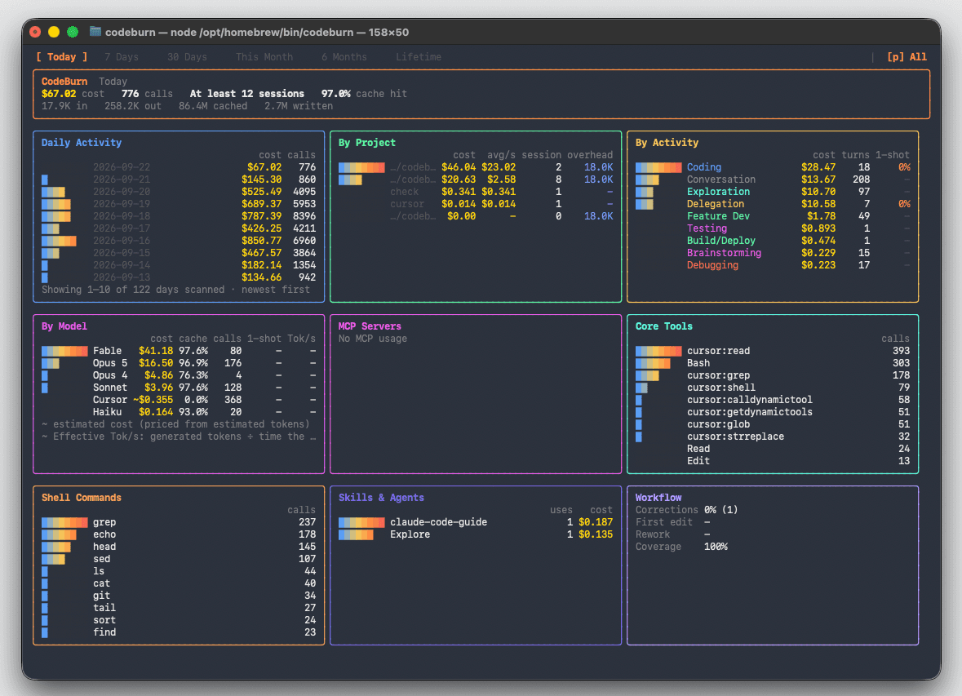Click the Corrections 0% (1) value

coord(720,510)
